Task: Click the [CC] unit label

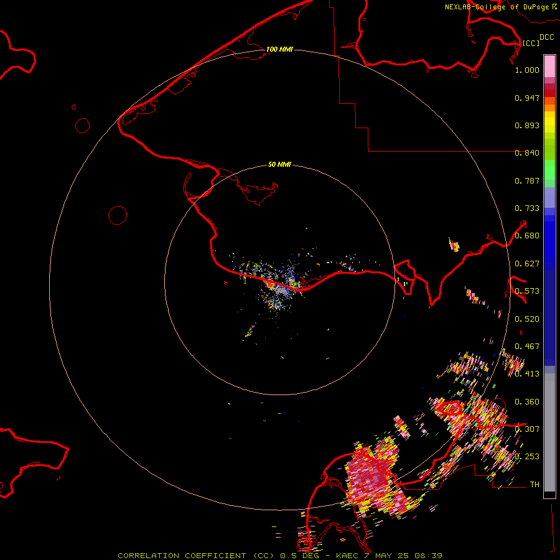Action: (531, 43)
